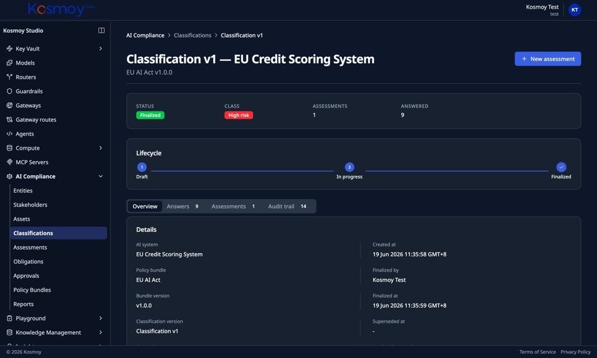
Task: Click the 'v1.0.0' bundle version value
Action: click(x=144, y=305)
